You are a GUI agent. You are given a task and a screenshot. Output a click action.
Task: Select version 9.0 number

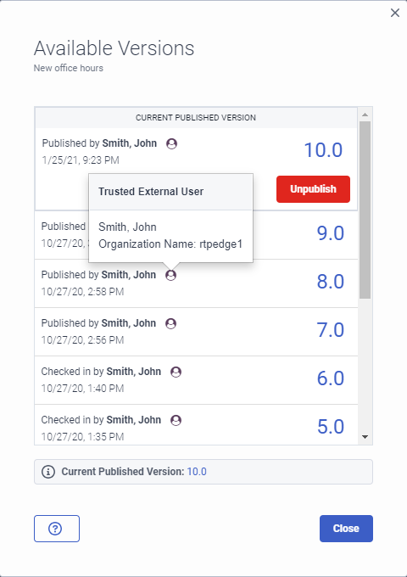click(x=331, y=233)
